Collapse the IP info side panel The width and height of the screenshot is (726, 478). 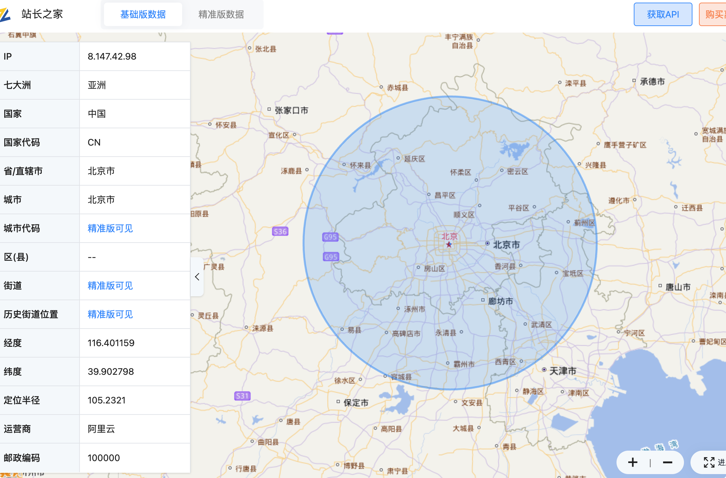pyautogui.click(x=197, y=277)
